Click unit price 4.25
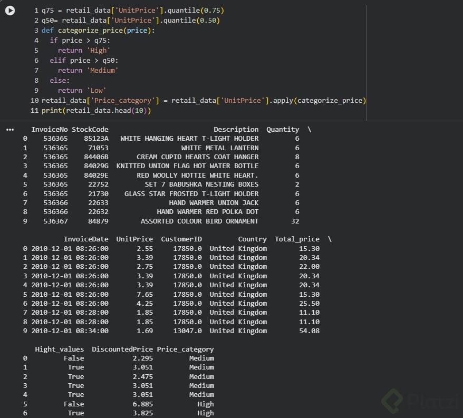The image size is (463, 418). coord(144,304)
